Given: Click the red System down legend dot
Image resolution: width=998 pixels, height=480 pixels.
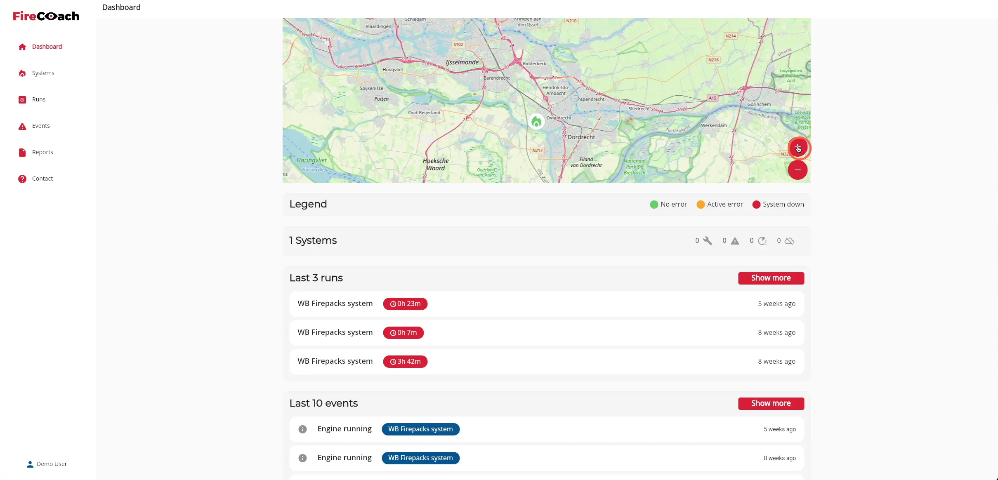Looking at the screenshot, I should [x=756, y=205].
